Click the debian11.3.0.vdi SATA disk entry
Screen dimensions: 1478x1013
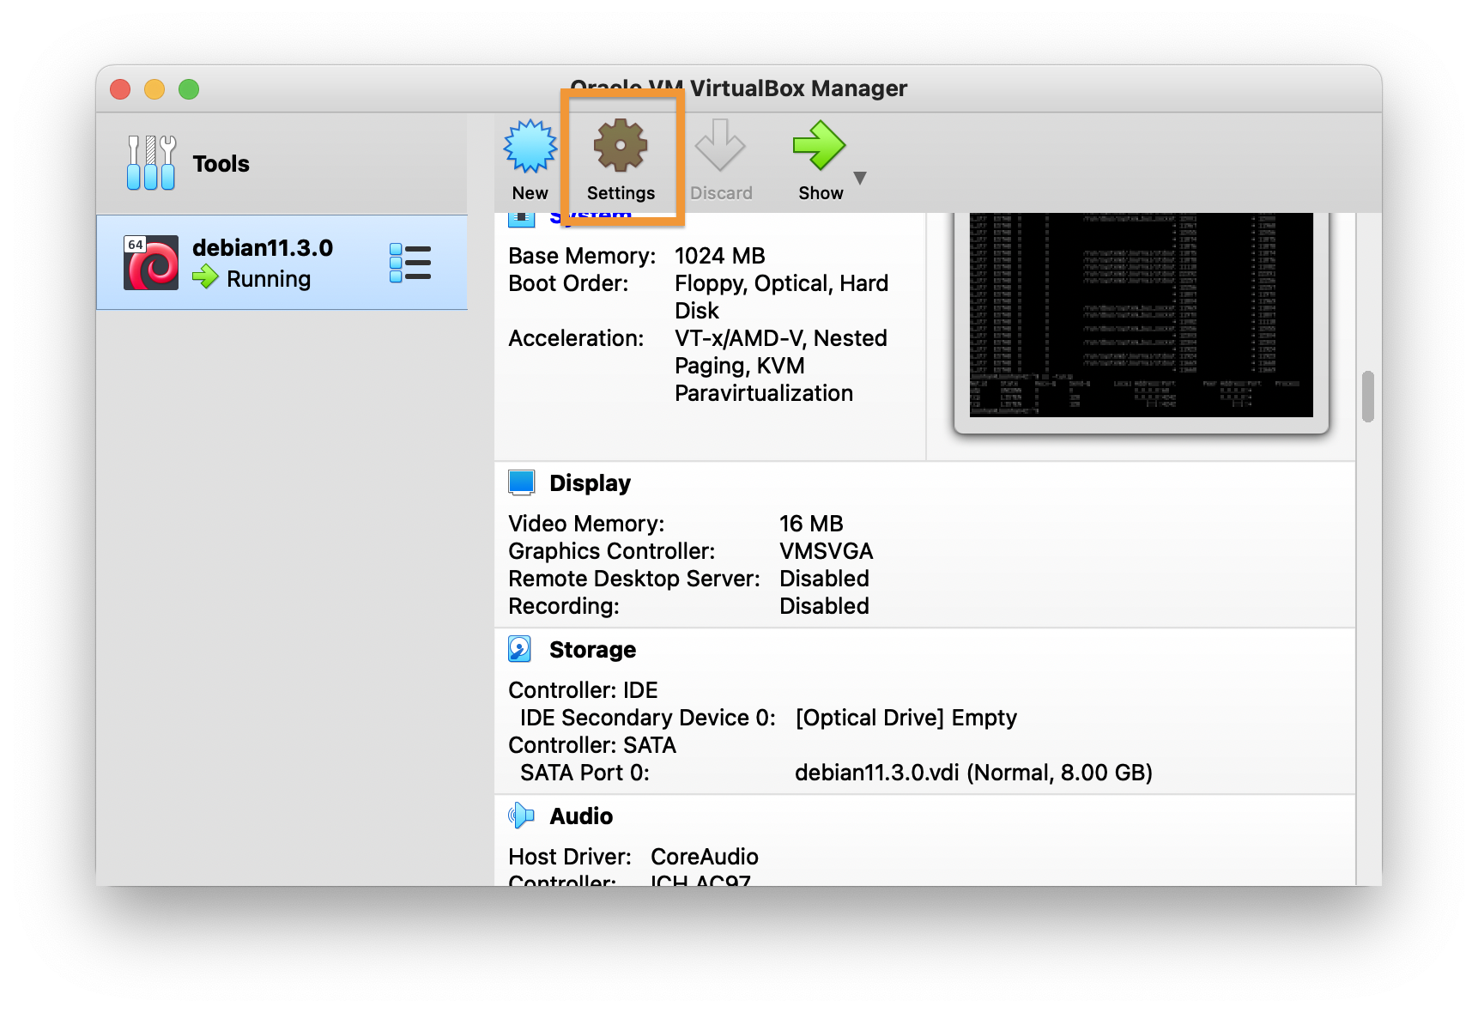tap(972, 773)
